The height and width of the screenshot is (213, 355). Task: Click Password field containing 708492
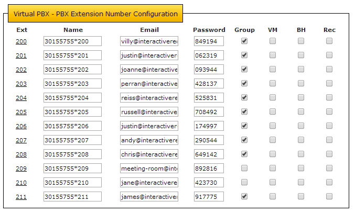click(209, 112)
